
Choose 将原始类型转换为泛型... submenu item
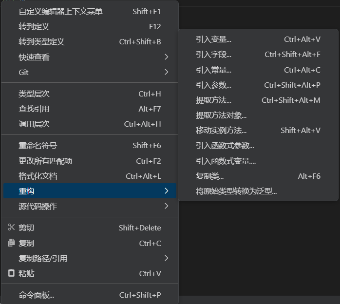click(258, 191)
